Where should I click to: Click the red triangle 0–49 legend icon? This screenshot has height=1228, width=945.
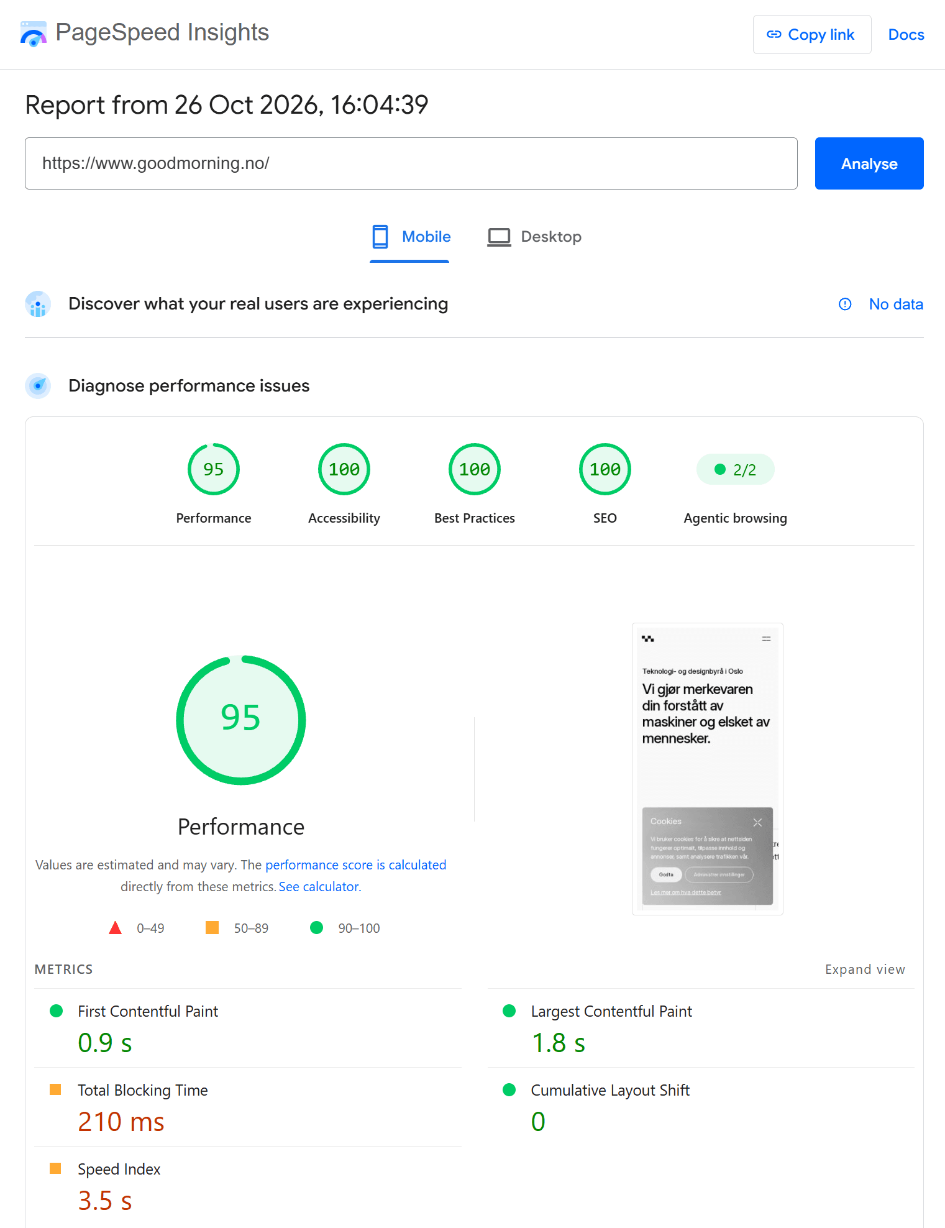pos(116,928)
